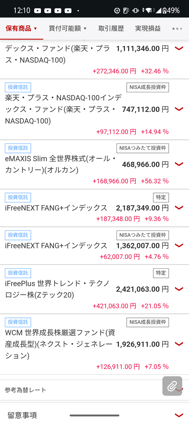Tap the NISA成長投資枠 badge on the WCM fund

(x=147, y=322)
